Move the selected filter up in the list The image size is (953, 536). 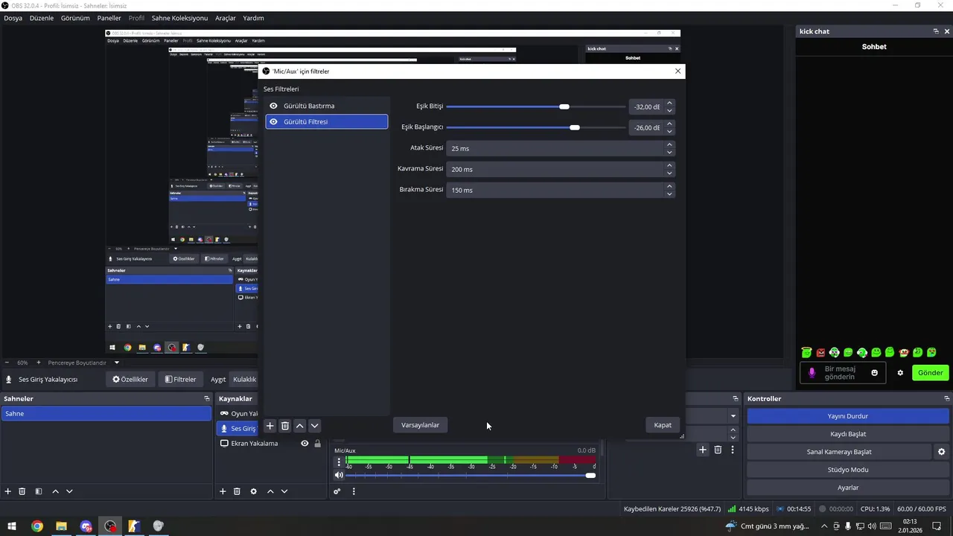300,426
